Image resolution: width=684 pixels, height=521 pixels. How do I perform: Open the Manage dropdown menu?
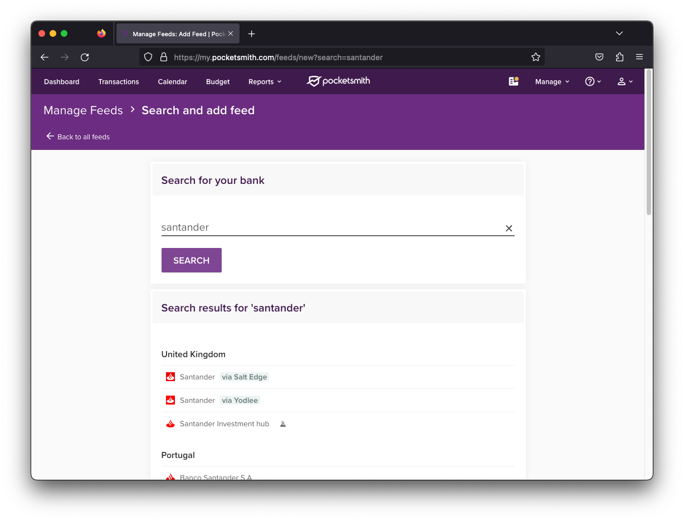[552, 82]
